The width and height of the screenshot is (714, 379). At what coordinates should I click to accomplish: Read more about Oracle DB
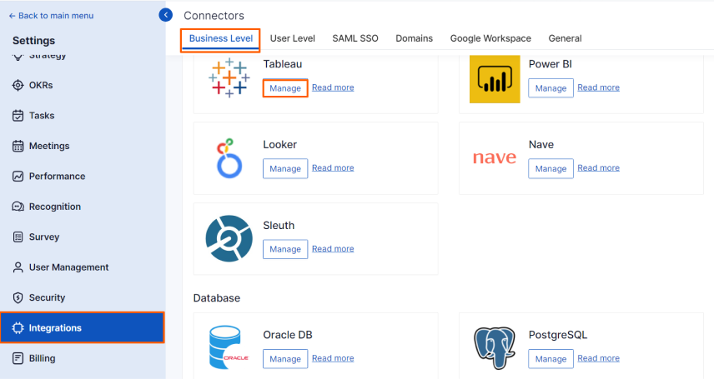click(x=333, y=358)
